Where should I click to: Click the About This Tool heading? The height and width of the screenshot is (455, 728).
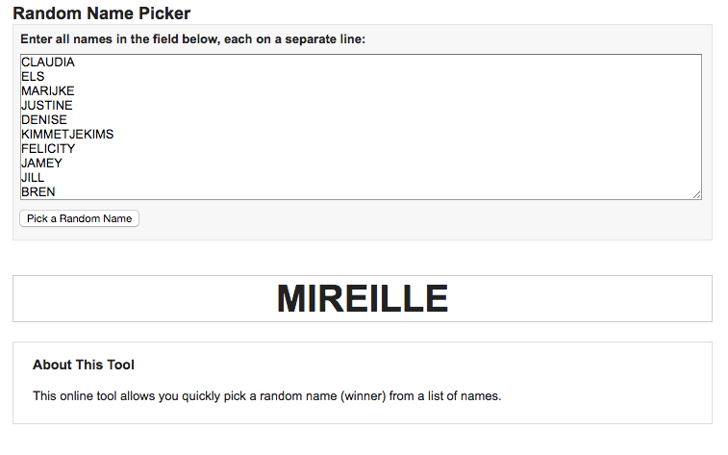[84, 366]
